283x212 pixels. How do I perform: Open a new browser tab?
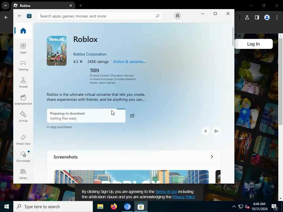click(81, 6)
